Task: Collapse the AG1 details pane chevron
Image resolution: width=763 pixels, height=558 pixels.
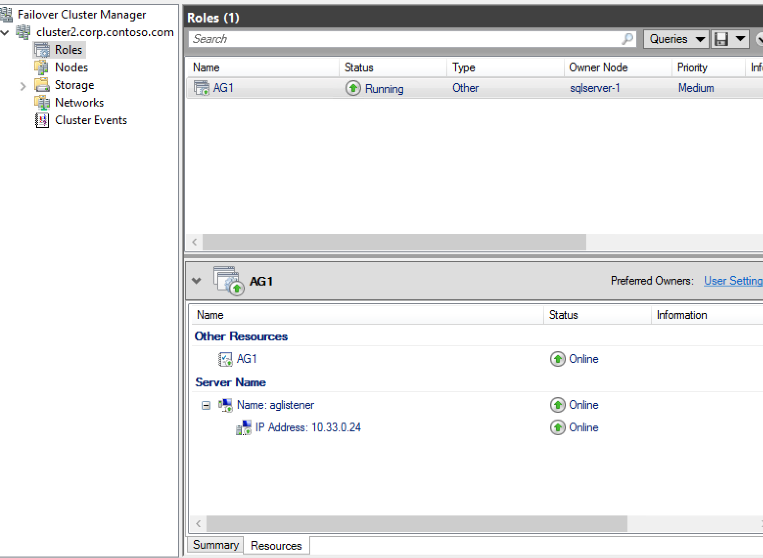Action: [197, 281]
